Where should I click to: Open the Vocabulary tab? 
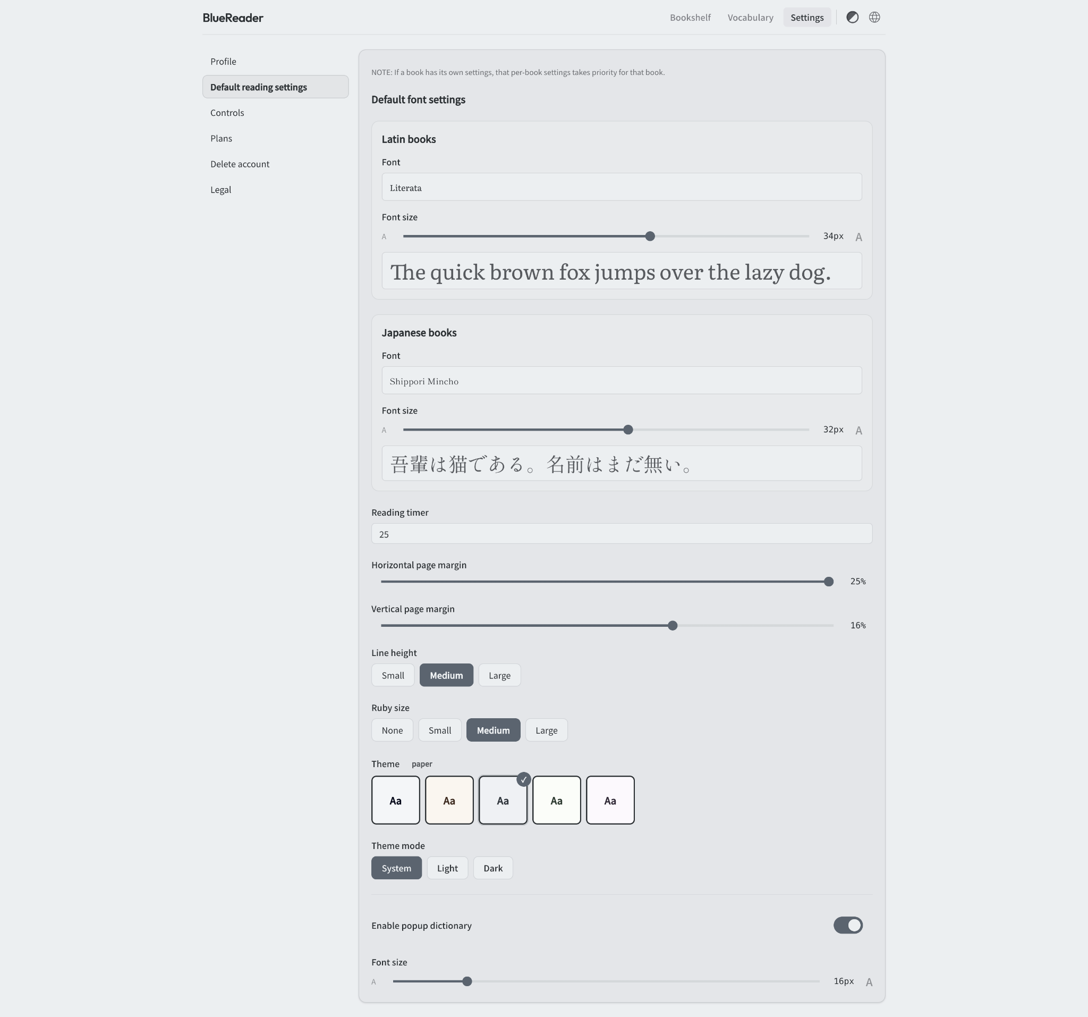pos(750,18)
